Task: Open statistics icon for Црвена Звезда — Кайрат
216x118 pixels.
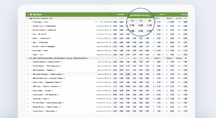Action: pyautogui.click(x=110, y=107)
